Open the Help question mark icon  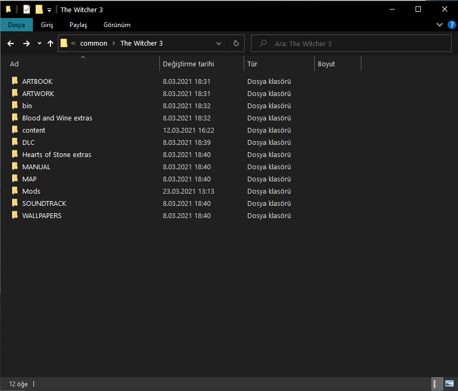point(452,25)
